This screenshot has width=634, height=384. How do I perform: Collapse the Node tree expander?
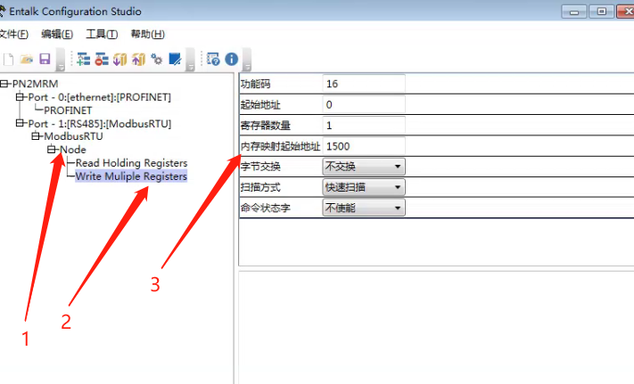click(x=52, y=150)
